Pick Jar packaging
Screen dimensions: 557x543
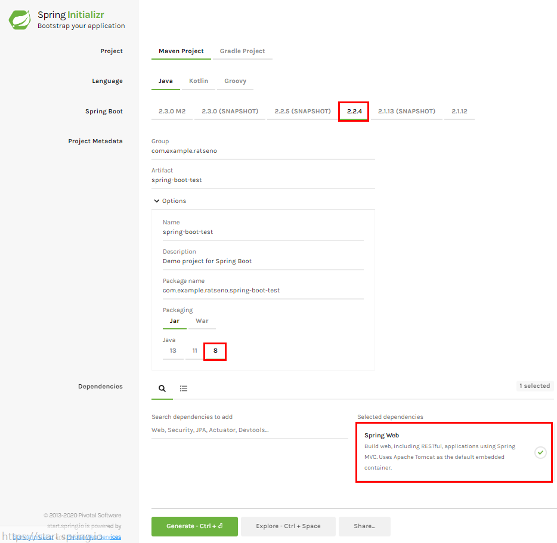[x=174, y=321]
